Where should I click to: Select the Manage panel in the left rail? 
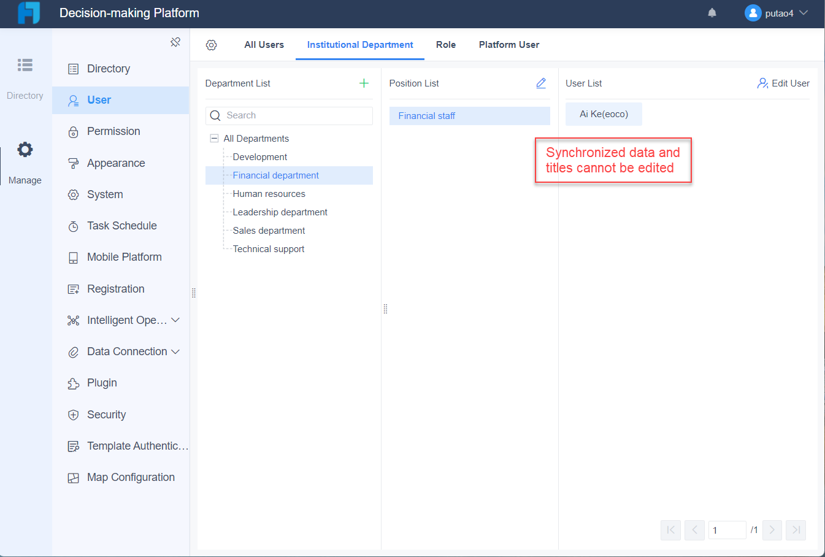25,161
